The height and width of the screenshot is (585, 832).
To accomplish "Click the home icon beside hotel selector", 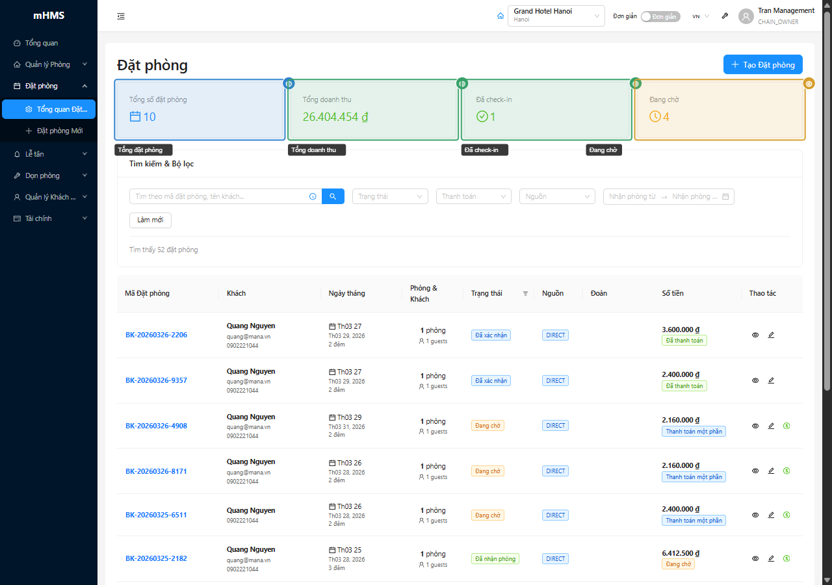I will [x=500, y=16].
